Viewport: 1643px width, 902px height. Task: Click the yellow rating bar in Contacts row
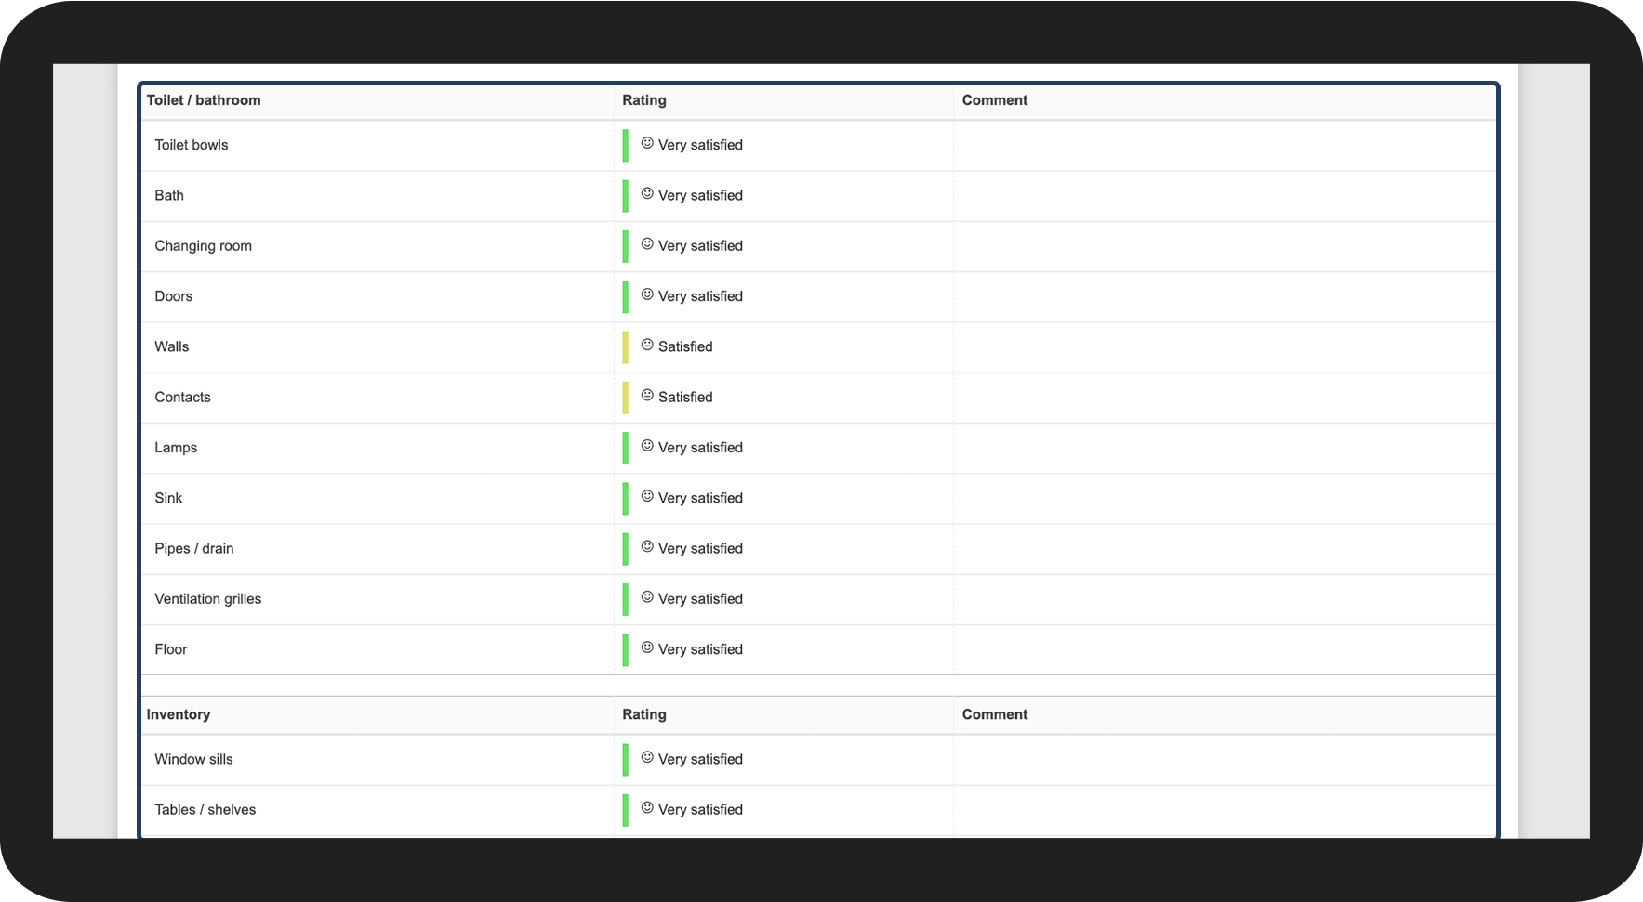point(626,398)
